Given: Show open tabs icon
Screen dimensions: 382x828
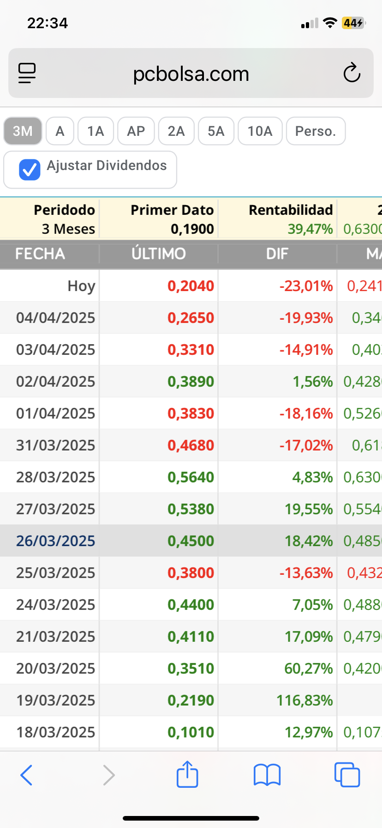Looking at the screenshot, I should pos(347,775).
